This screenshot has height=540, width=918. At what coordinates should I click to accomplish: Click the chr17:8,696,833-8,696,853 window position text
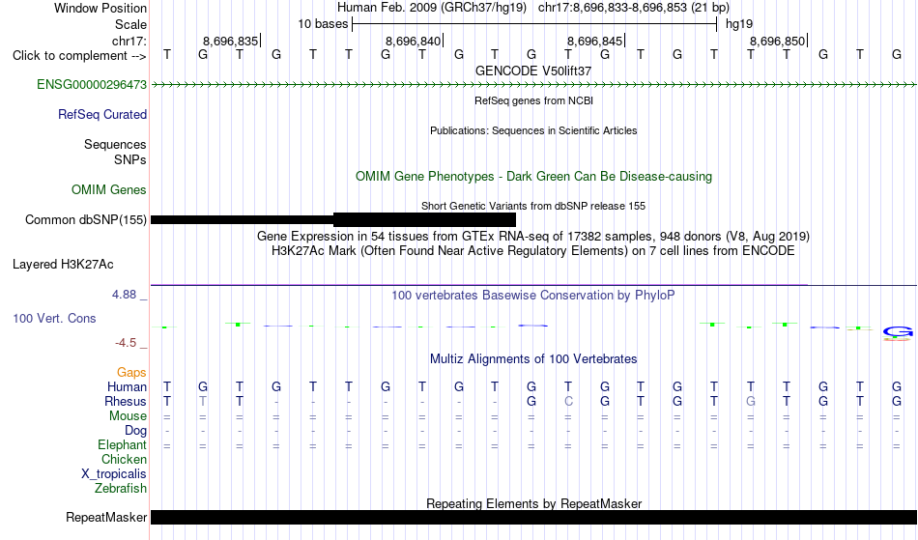pyautogui.click(x=634, y=8)
